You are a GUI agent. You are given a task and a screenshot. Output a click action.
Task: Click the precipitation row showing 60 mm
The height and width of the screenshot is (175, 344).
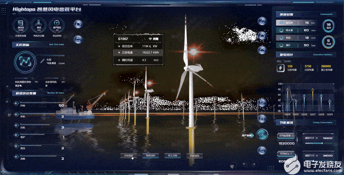click(x=297, y=30)
